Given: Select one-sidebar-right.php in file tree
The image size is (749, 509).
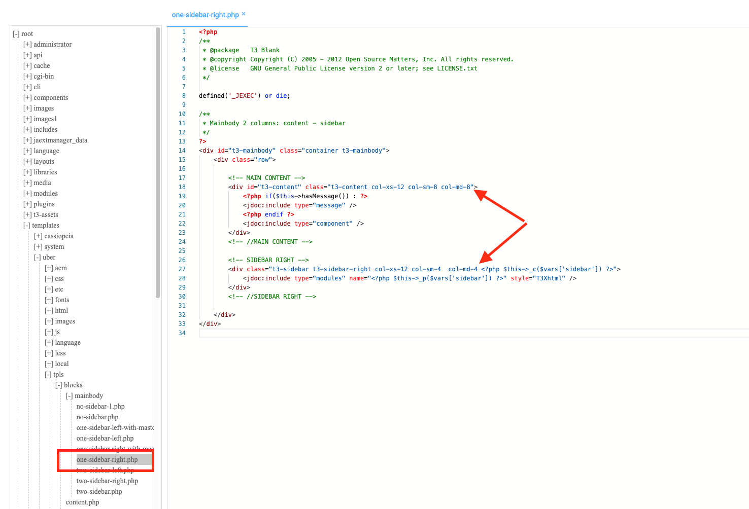Looking at the screenshot, I should (x=107, y=460).
